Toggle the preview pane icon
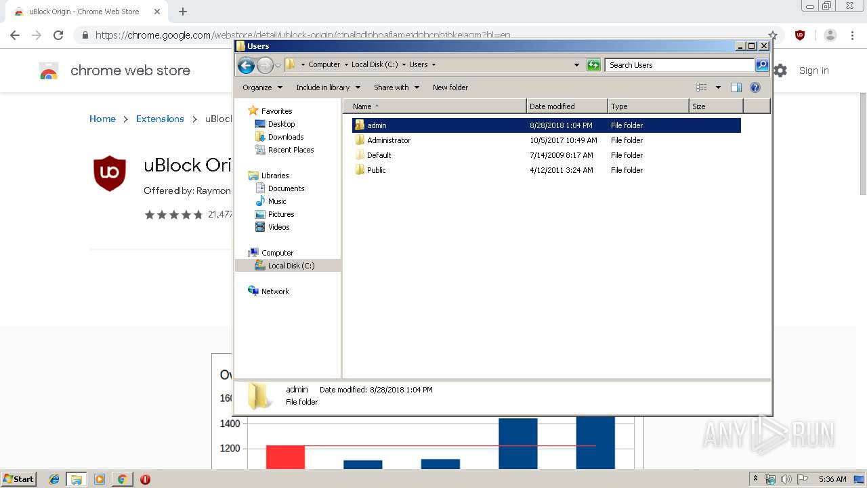This screenshot has height=488, width=867. [x=736, y=87]
